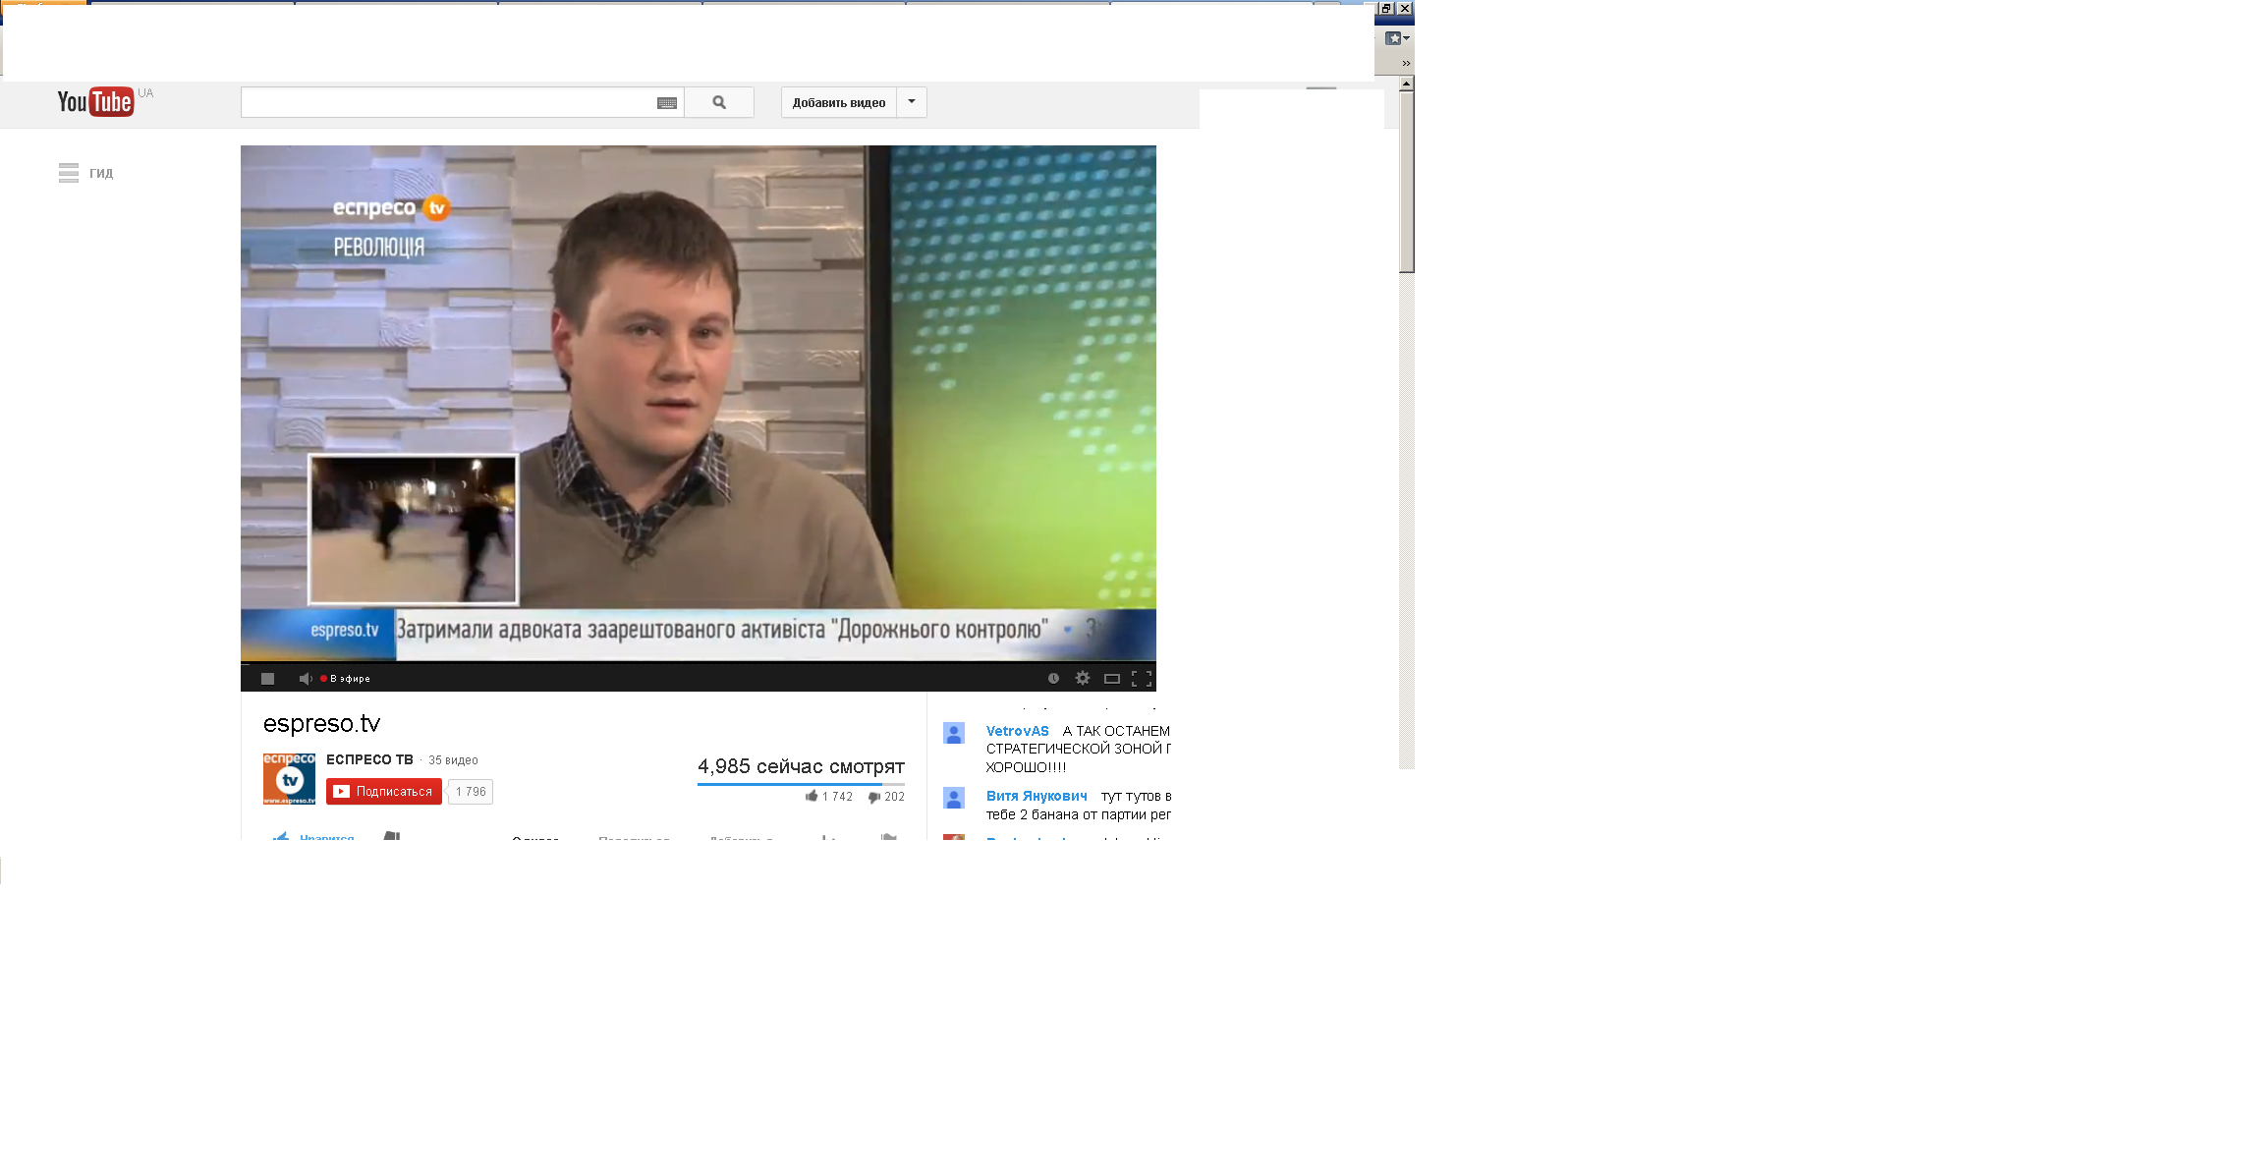
Task: Click the browser bookmarks star icon
Action: pos(1393,38)
